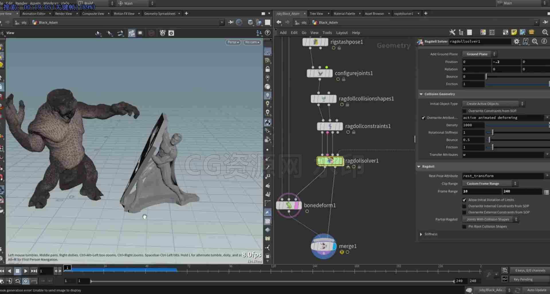Play the timeline forward
This screenshot has width=550, height=294.
coord(25,271)
